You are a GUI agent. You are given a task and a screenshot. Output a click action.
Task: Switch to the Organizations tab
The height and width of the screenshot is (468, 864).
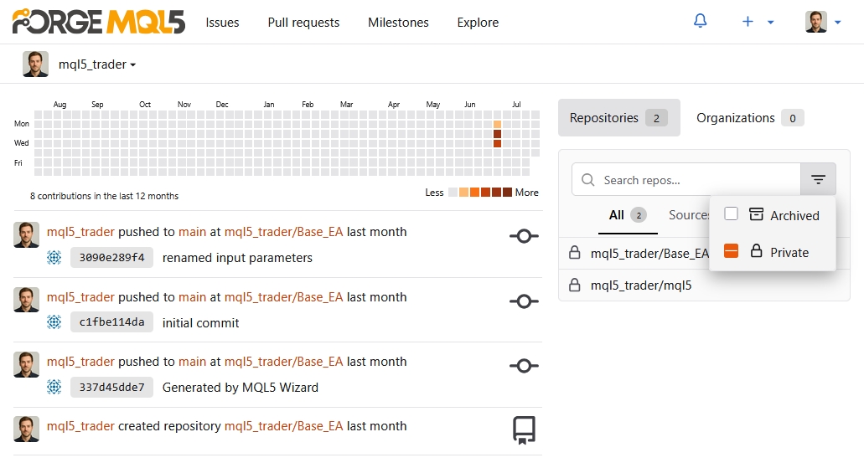pos(749,118)
